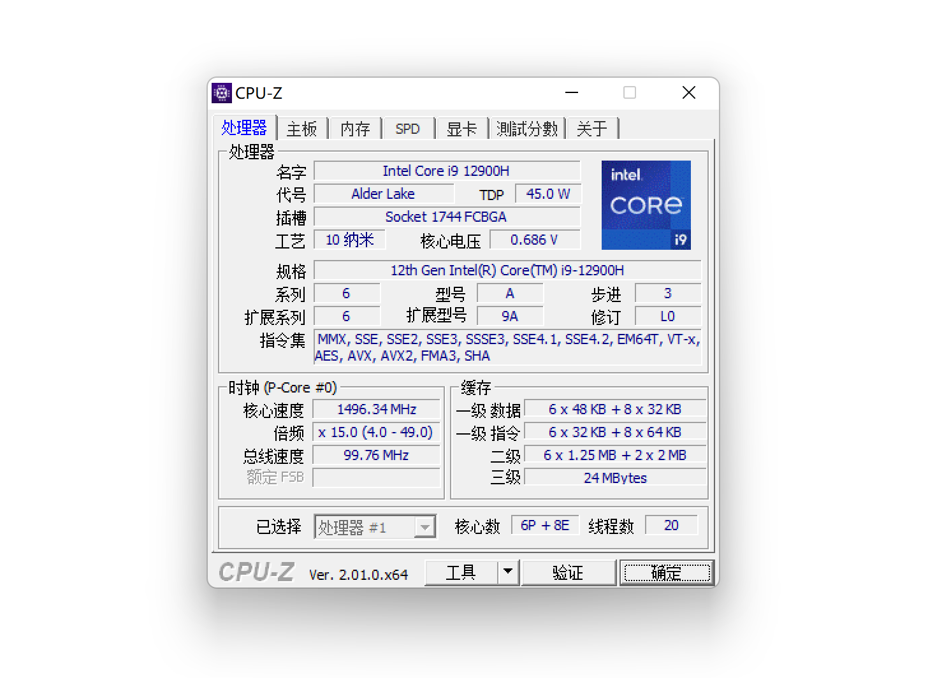Click the 12th Gen Intel(R) Core(TM) specification field
The width and height of the screenshot is (935, 678).
(507, 270)
